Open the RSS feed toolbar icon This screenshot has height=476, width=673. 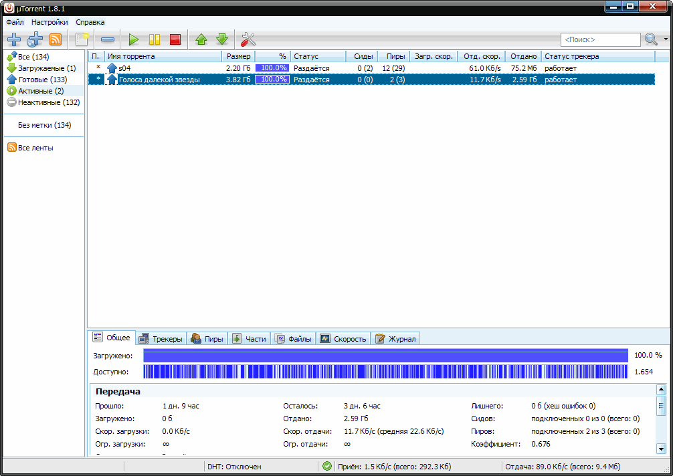point(56,39)
